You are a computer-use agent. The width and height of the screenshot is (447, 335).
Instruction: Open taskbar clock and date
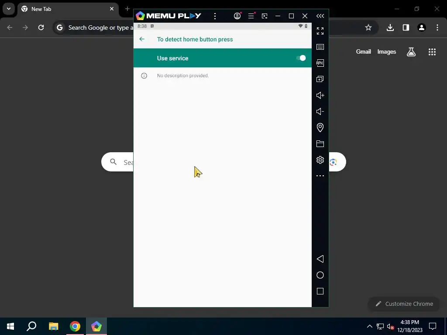tap(409, 326)
